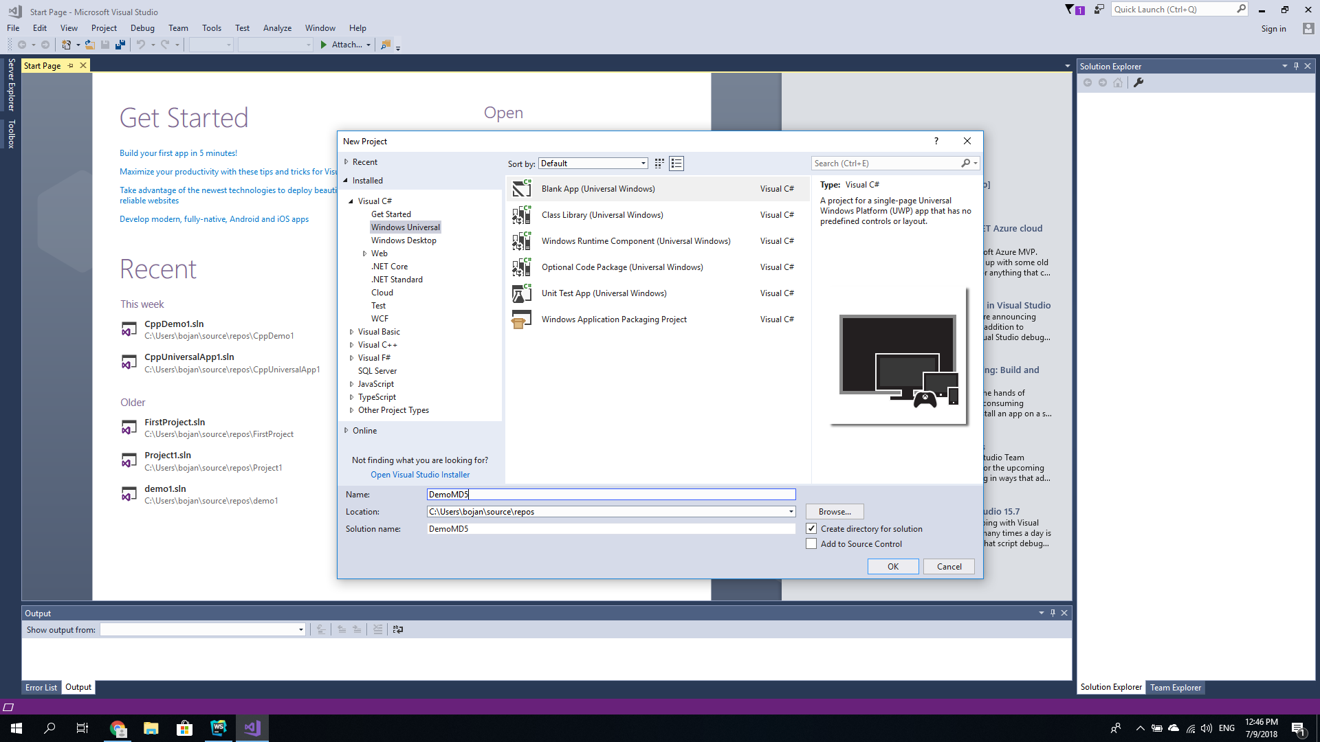The width and height of the screenshot is (1320, 742).
Task: Open the Location path dropdown
Action: click(791, 512)
